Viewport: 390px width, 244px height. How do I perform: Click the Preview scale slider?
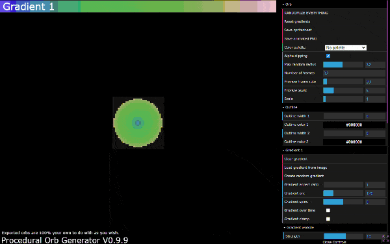343,90
